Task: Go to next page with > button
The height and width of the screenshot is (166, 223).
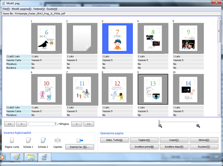Action: pos(77,124)
